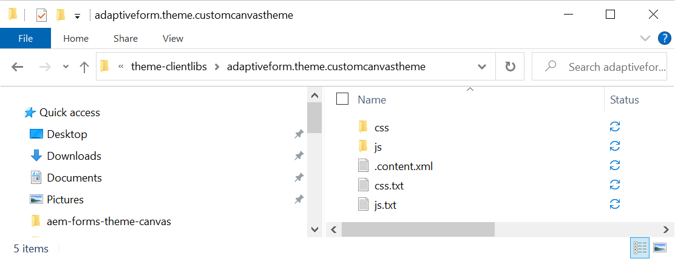Viewport: 675px width, 259px height.
Task: Expand the address bar history dropdown
Action: pos(482,67)
